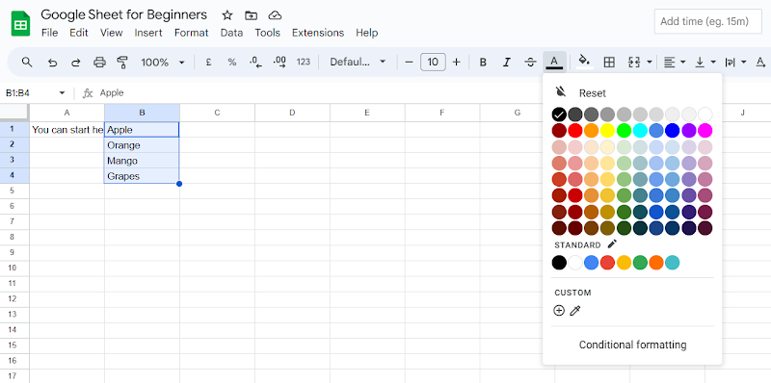Image resolution: width=771 pixels, height=383 pixels.
Task: Select cell containing Orange
Action: [142, 145]
